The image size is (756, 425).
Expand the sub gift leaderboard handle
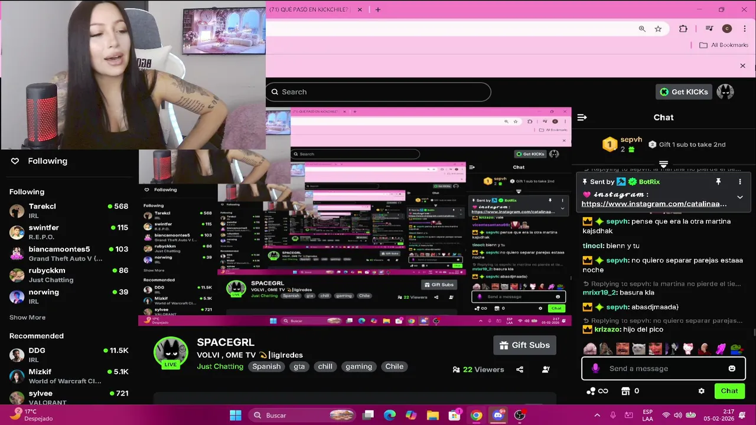(663, 165)
